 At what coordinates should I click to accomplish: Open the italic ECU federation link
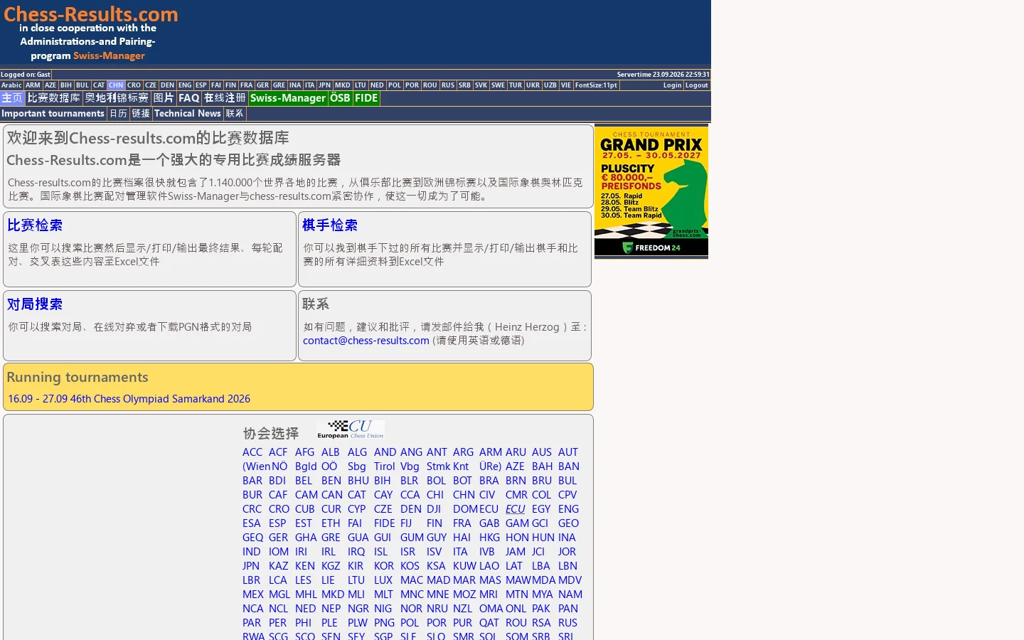point(516,509)
